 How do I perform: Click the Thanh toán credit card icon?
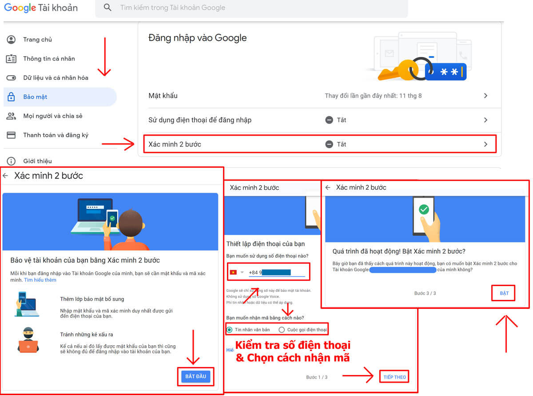(x=11, y=135)
